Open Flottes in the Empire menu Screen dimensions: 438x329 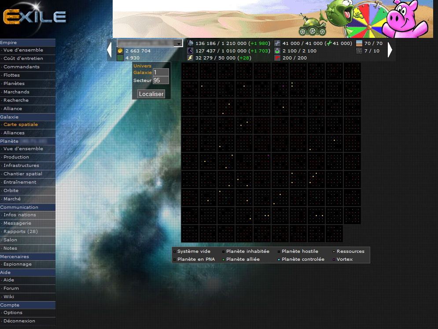click(12, 75)
